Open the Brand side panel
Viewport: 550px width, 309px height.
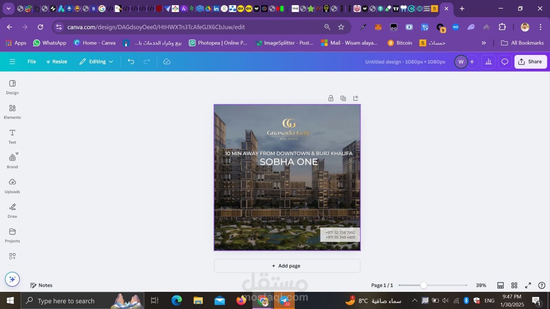point(12,161)
